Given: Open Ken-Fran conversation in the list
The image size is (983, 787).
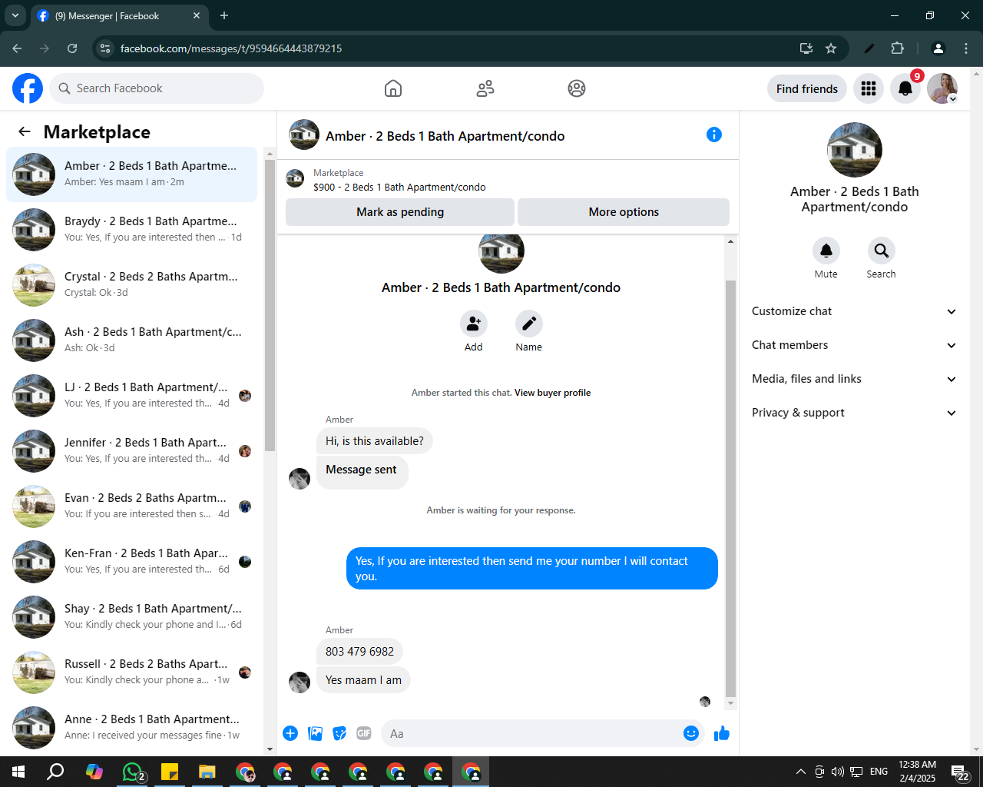Looking at the screenshot, I should [x=131, y=562].
